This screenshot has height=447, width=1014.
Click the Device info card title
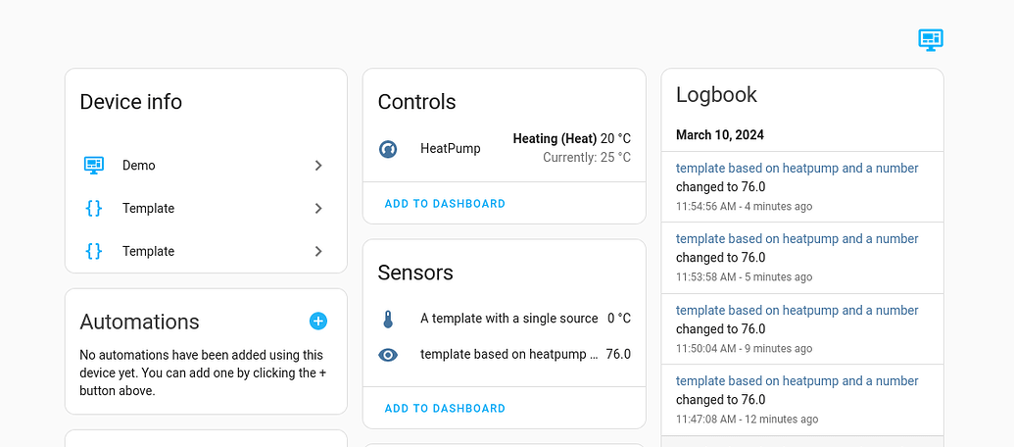coord(130,102)
